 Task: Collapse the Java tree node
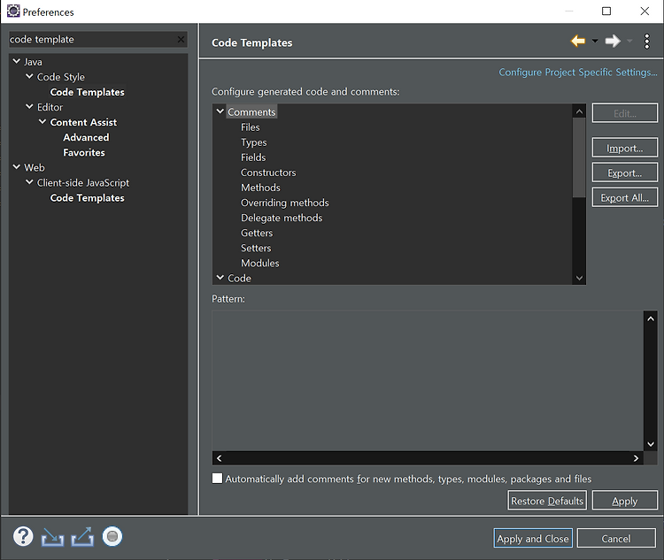point(17,61)
